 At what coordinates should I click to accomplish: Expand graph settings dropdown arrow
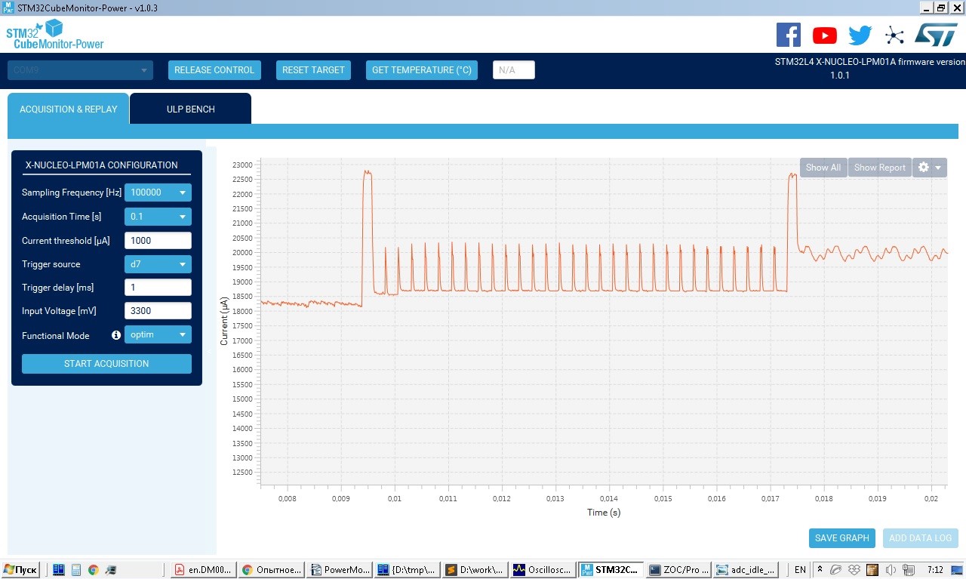tap(938, 168)
